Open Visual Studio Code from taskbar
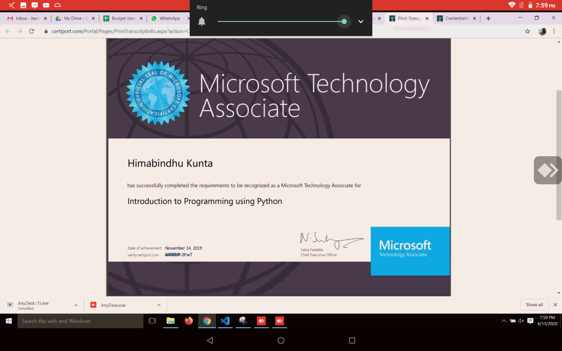 coord(225,321)
